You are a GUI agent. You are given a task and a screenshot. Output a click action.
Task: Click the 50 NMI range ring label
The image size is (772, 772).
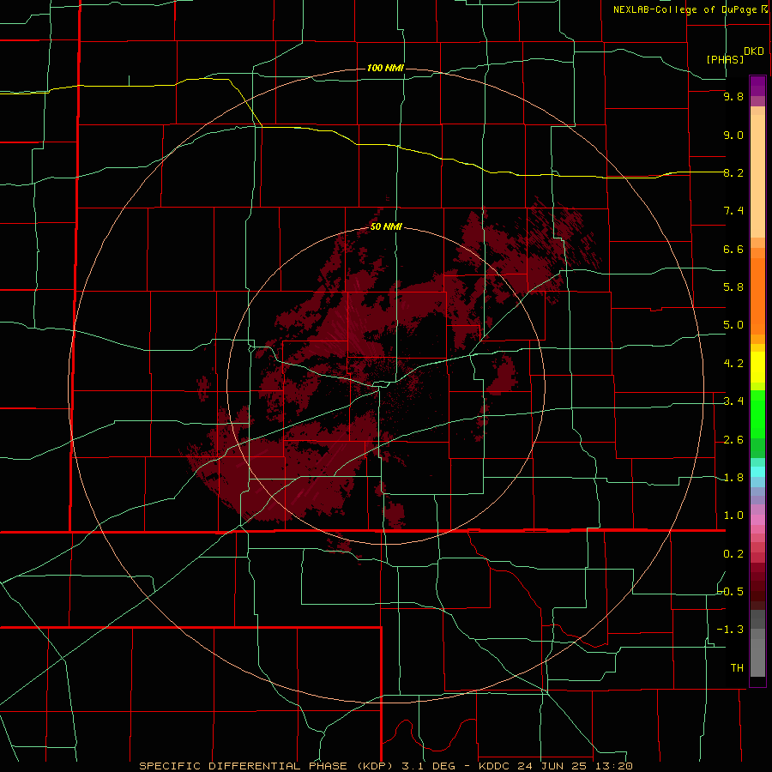click(x=386, y=226)
